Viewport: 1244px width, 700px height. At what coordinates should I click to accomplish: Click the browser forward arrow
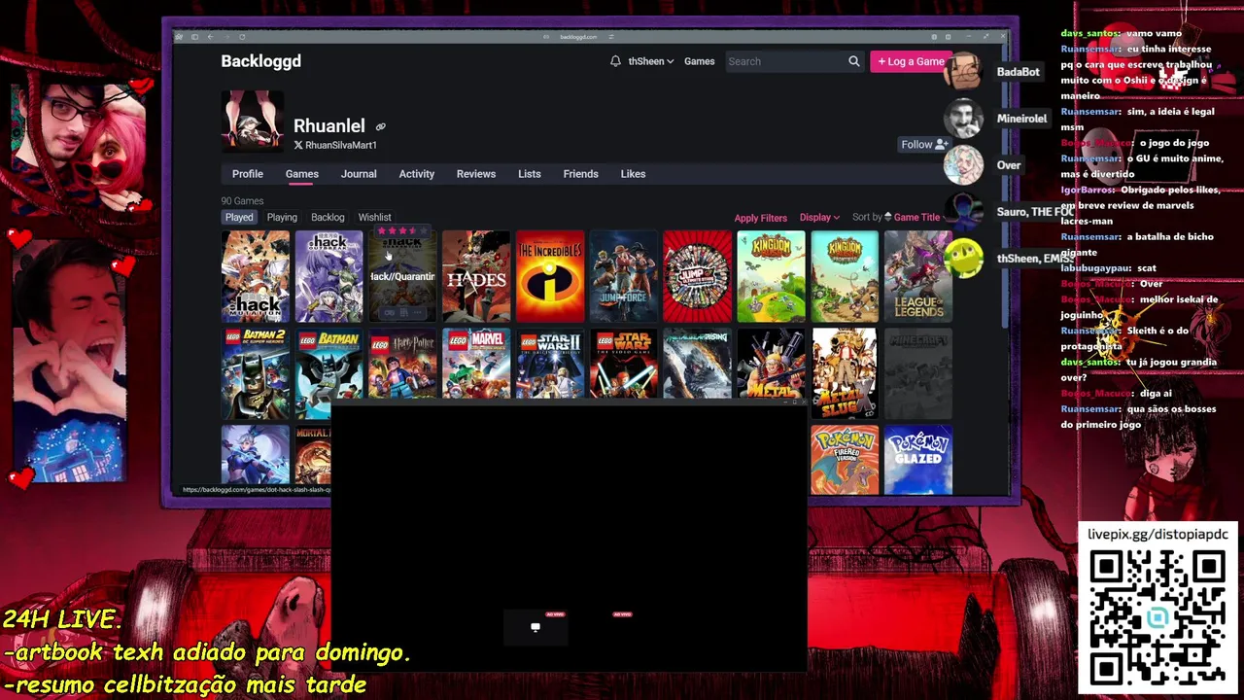[x=225, y=37]
